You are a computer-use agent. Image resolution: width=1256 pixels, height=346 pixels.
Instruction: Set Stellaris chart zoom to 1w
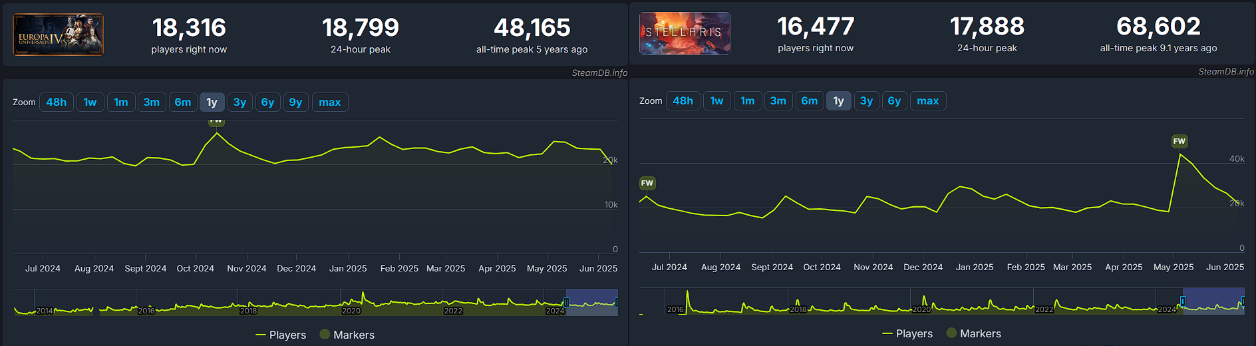717,100
